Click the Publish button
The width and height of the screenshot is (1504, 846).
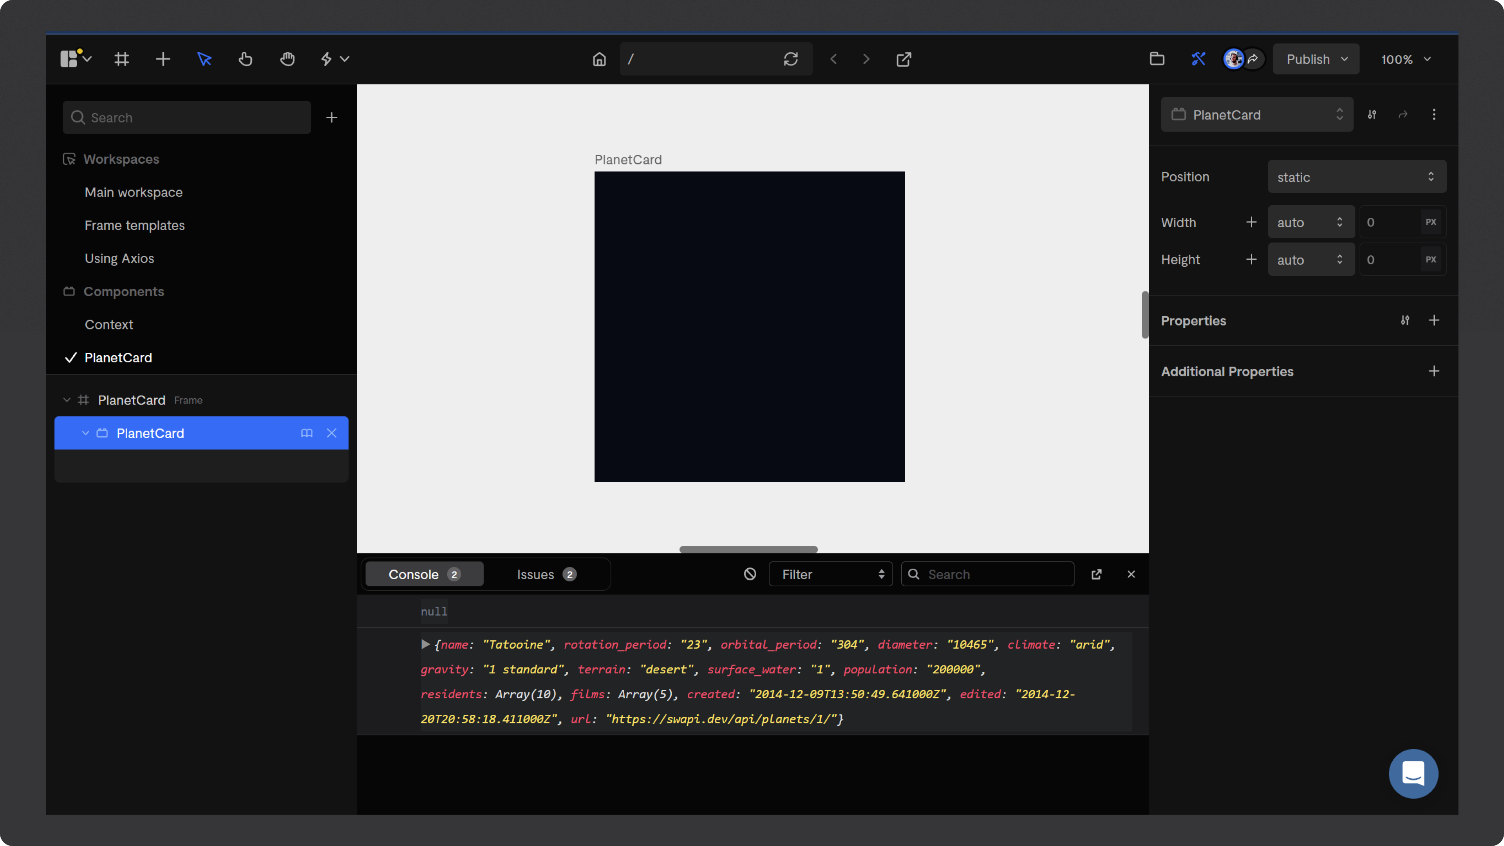click(1308, 59)
